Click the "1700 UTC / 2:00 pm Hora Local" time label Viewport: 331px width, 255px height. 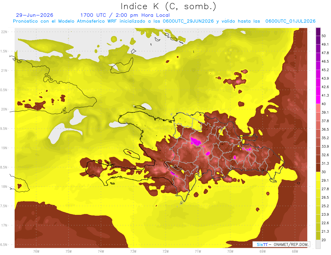[125, 15]
